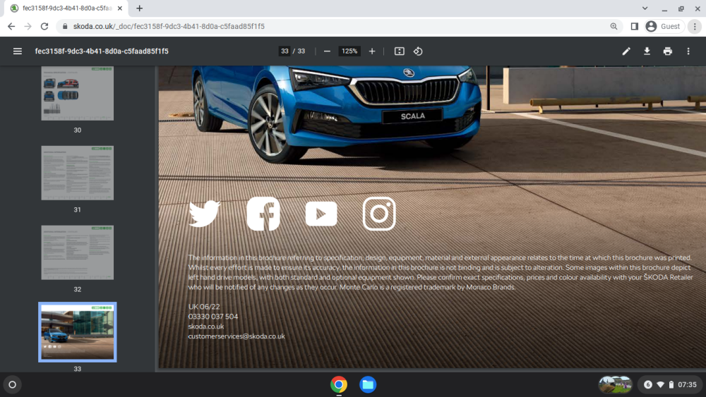Screen dimensions: 706x397
Task: Click the launcher circle button
Action: [x=13, y=384]
